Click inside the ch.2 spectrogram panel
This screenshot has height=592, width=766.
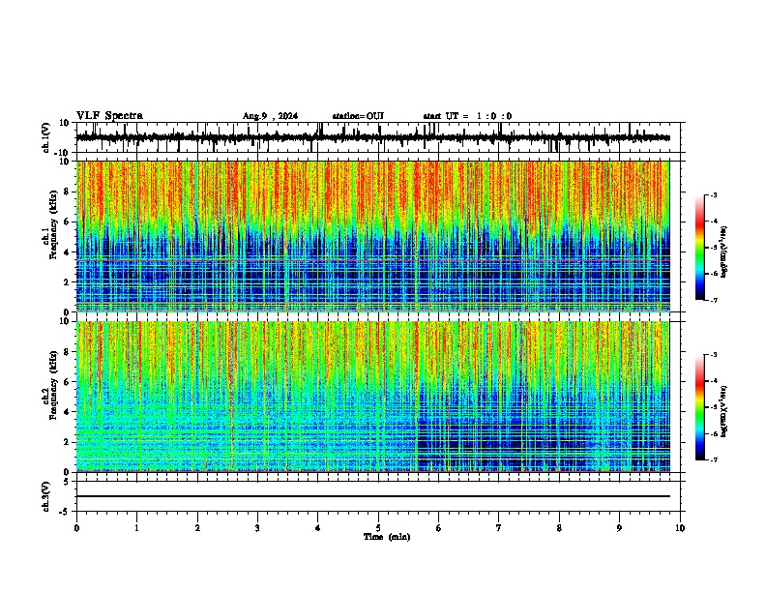click(373, 397)
